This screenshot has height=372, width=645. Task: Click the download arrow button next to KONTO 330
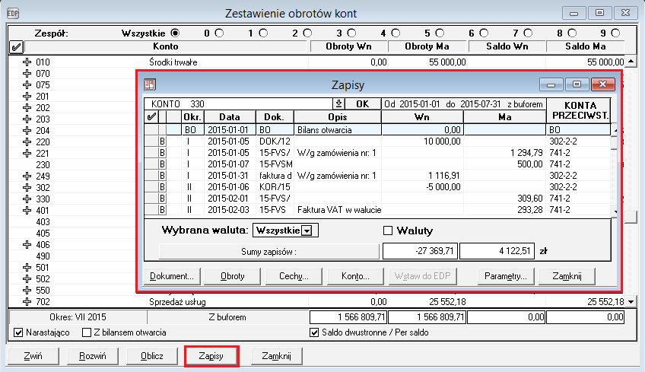(x=338, y=103)
